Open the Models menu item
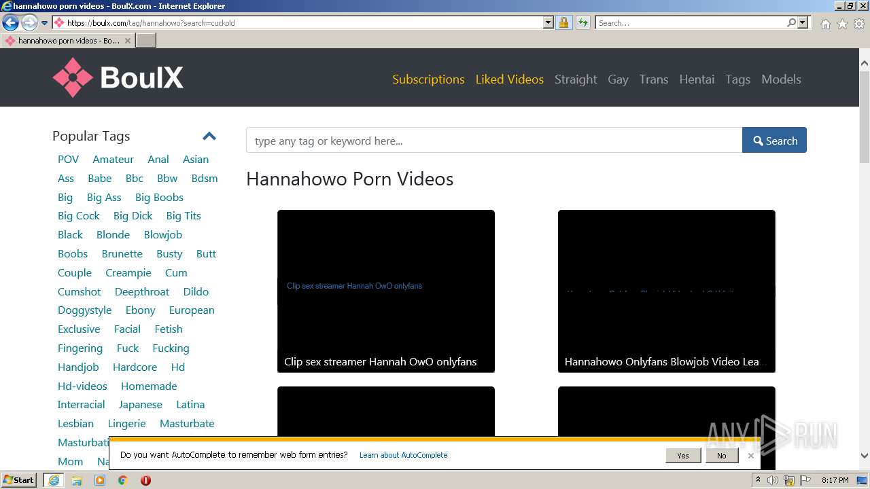The height and width of the screenshot is (489, 870). coord(781,79)
